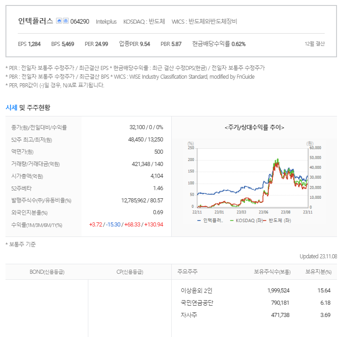
Task: Select the +68.33 six-month return
Action: click(132, 225)
